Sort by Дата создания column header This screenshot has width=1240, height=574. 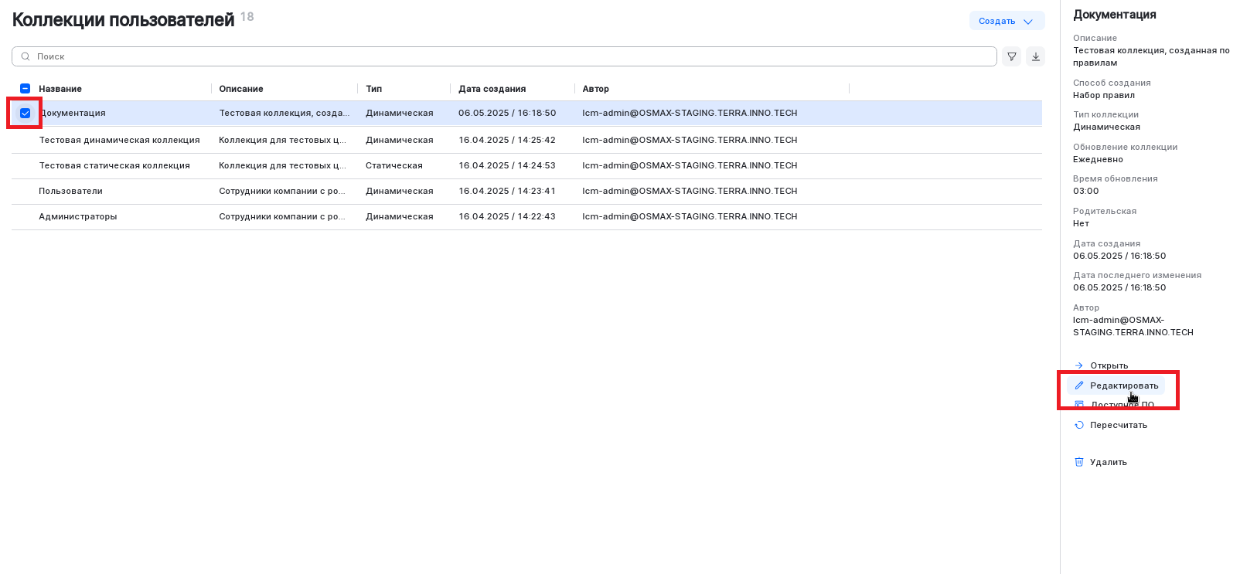pyautogui.click(x=492, y=89)
